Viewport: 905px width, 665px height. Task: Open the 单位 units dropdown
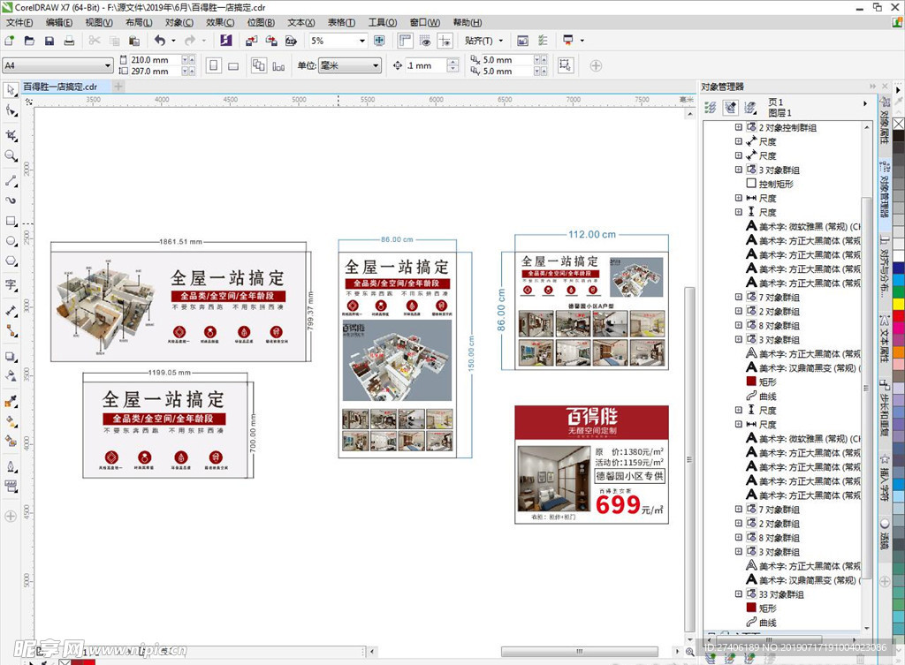tap(376, 65)
